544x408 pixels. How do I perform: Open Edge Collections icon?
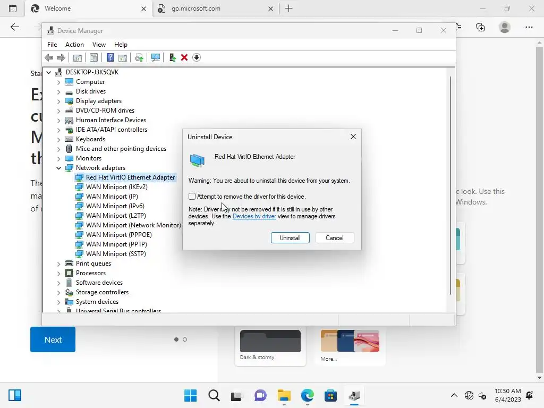pos(480,27)
